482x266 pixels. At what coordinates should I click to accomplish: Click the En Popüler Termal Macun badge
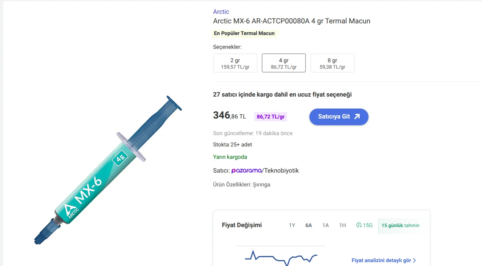tap(244, 33)
